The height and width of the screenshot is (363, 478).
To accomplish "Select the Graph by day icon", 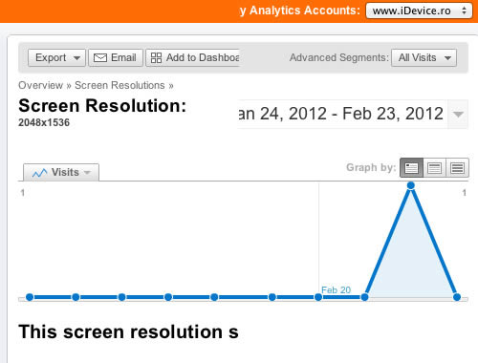I will [411, 167].
